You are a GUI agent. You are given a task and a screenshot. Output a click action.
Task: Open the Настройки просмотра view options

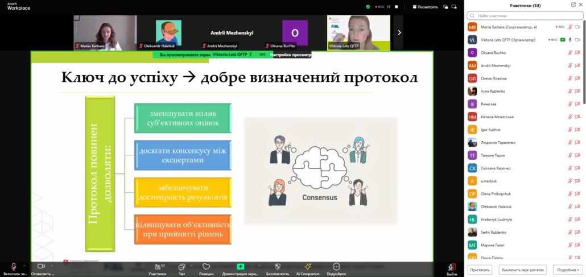pos(291,55)
